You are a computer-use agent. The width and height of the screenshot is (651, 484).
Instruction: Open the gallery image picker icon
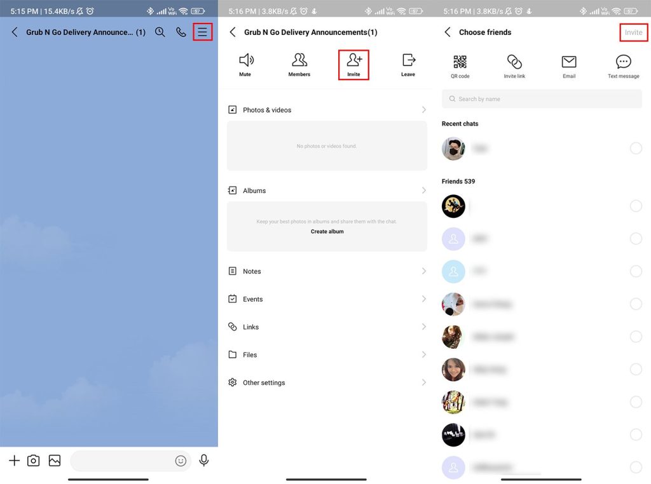(55, 460)
